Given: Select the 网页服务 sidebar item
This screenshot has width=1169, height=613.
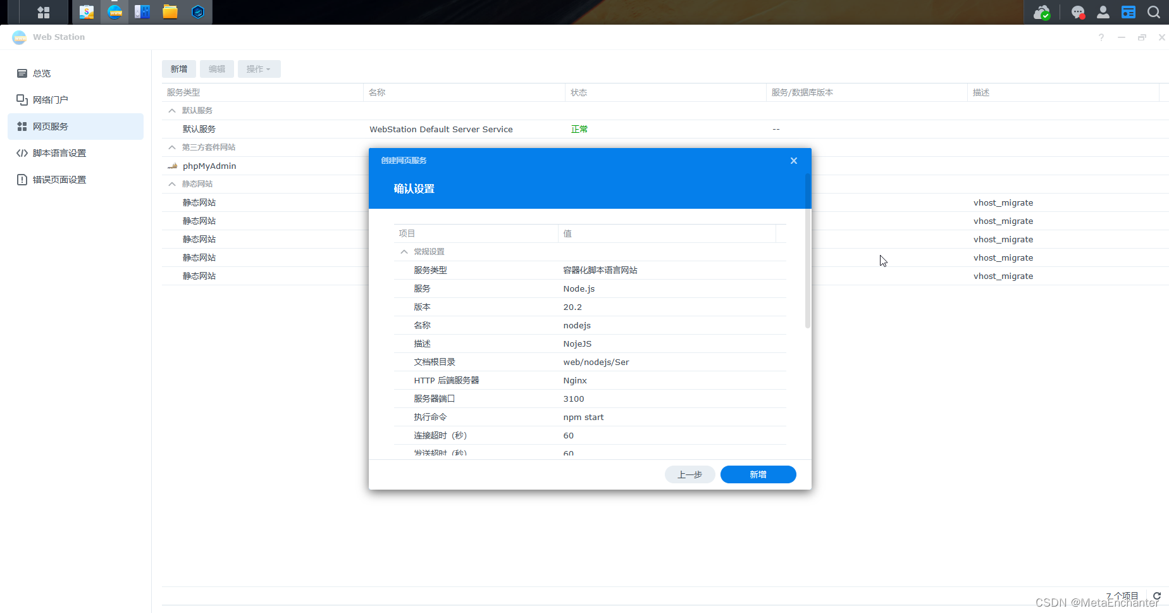Looking at the screenshot, I should [75, 127].
